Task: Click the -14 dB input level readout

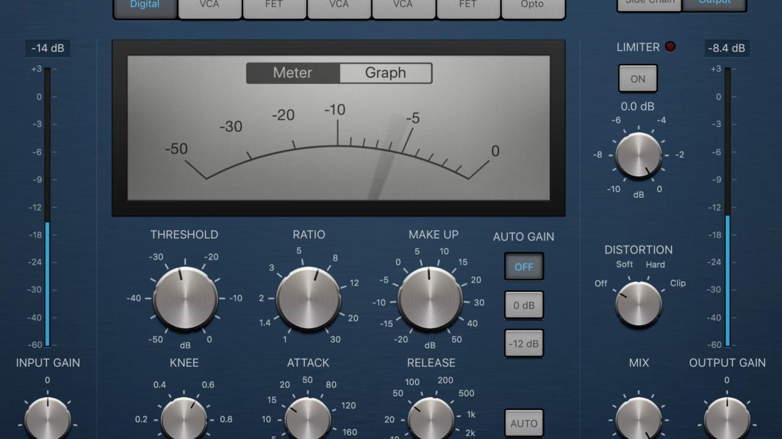Action: point(48,48)
